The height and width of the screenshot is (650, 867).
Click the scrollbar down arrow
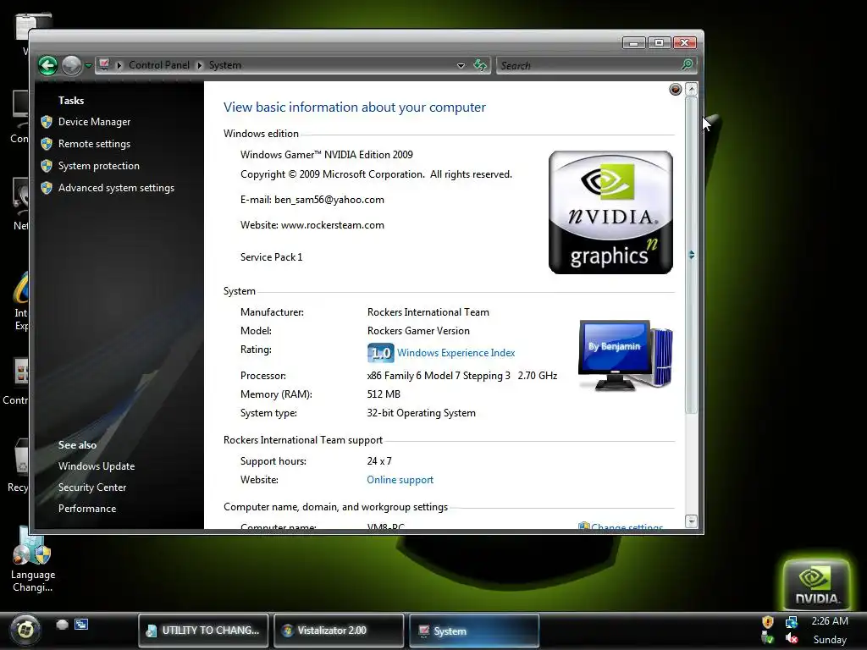click(691, 521)
